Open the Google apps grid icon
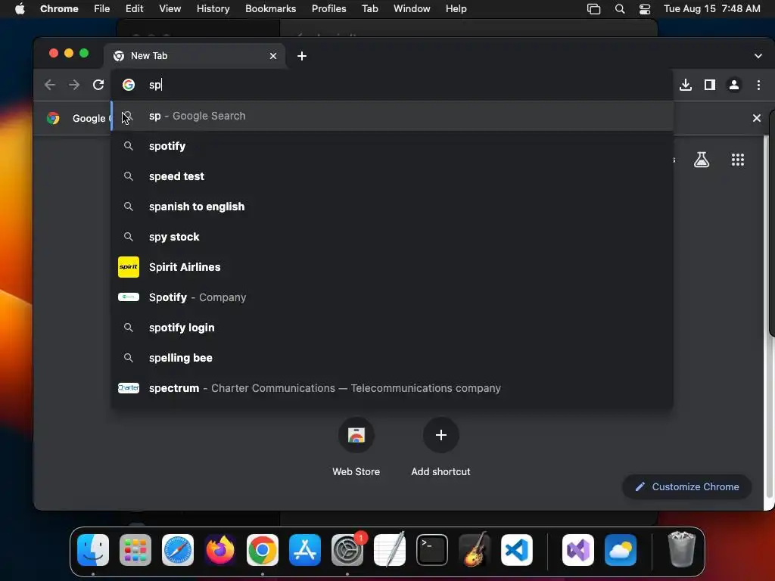Viewport: 775px width, 581px height. [x=737, y=160]
